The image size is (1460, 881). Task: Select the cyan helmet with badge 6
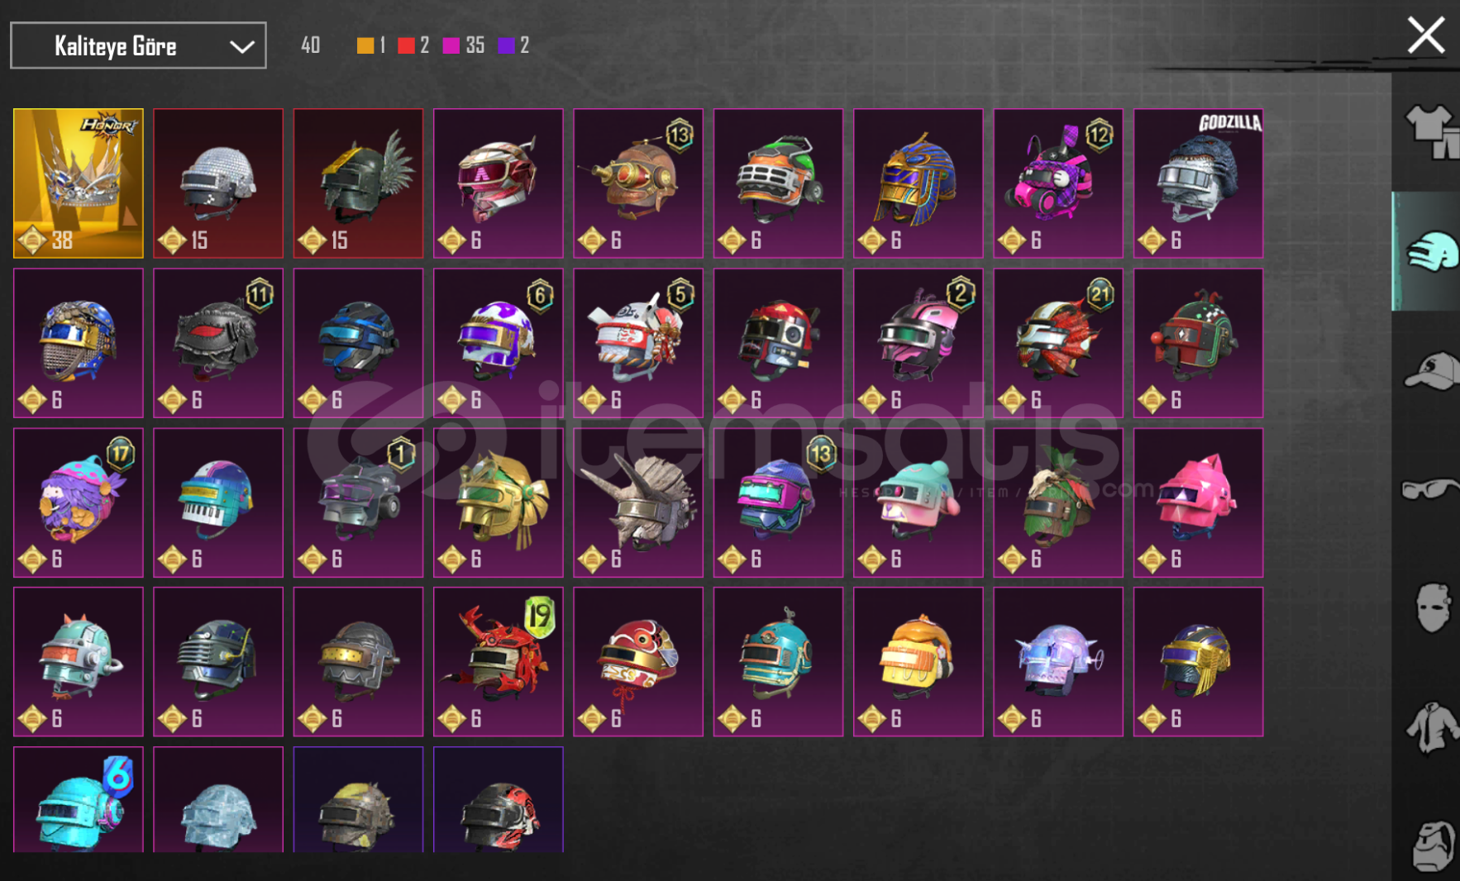point(79,799)
